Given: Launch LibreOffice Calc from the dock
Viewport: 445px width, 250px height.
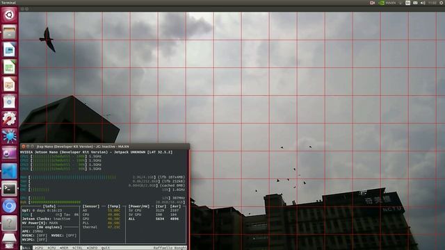Looking at the screenshot, I should click(9, 67).
